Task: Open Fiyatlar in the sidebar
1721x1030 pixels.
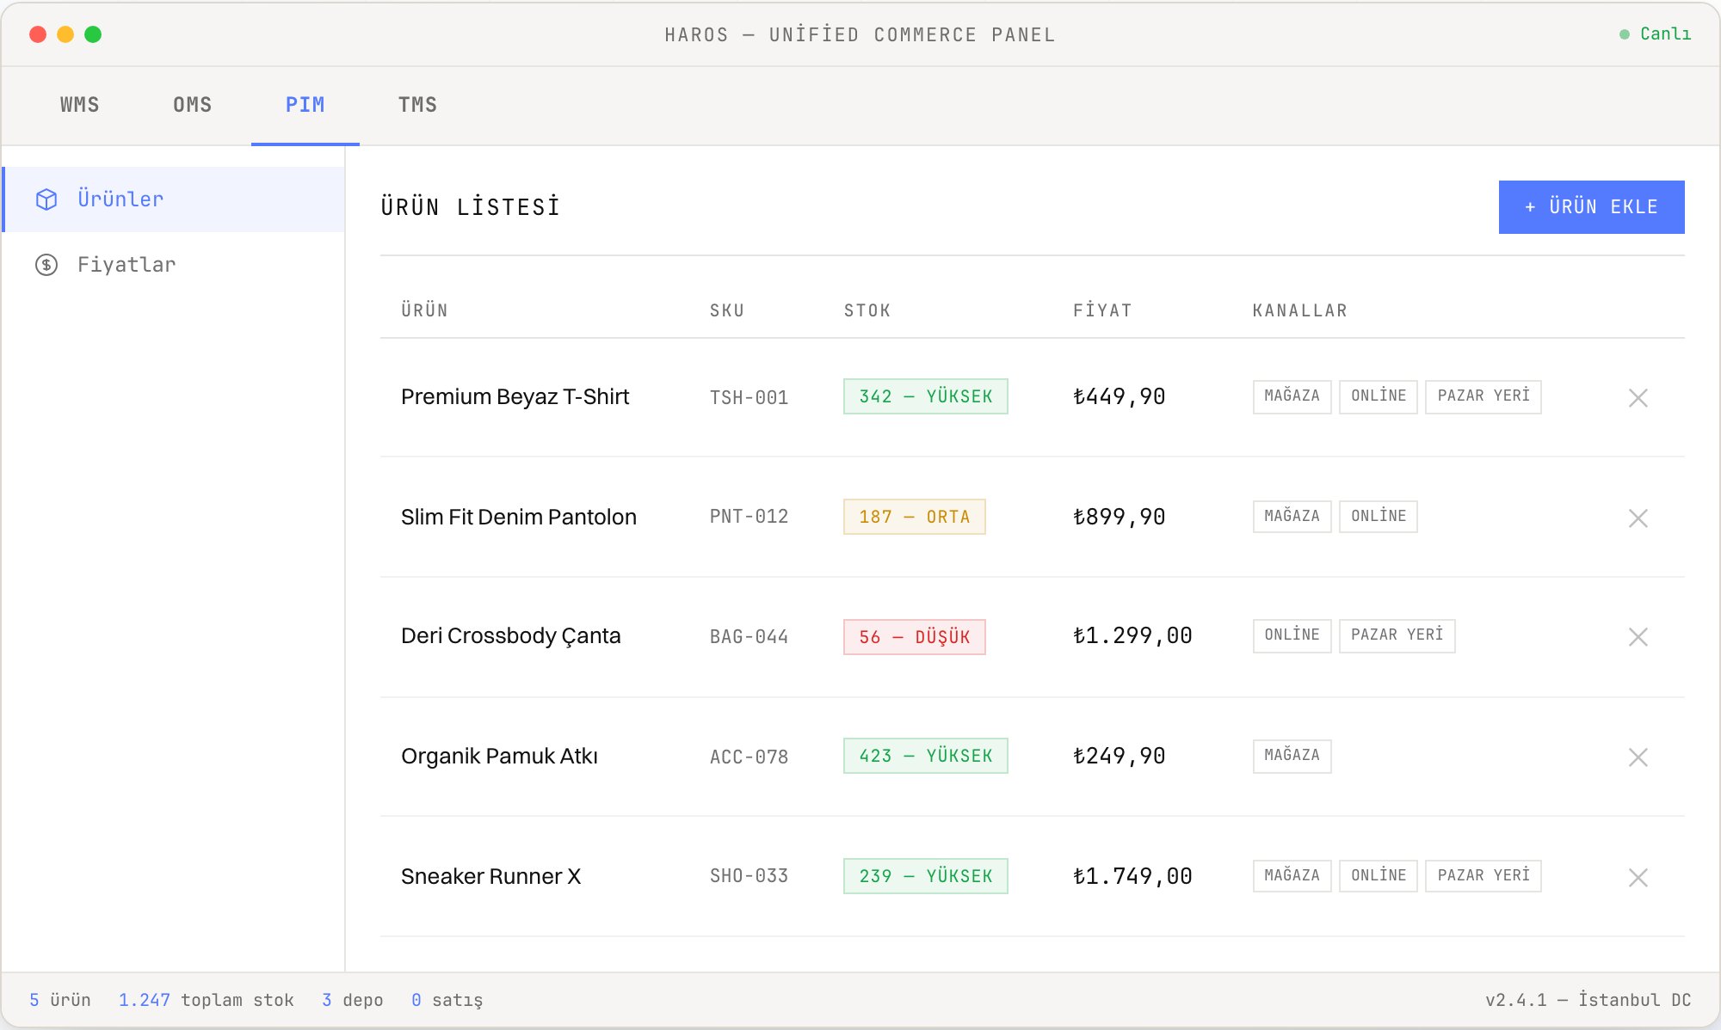Action: [174, 265]
